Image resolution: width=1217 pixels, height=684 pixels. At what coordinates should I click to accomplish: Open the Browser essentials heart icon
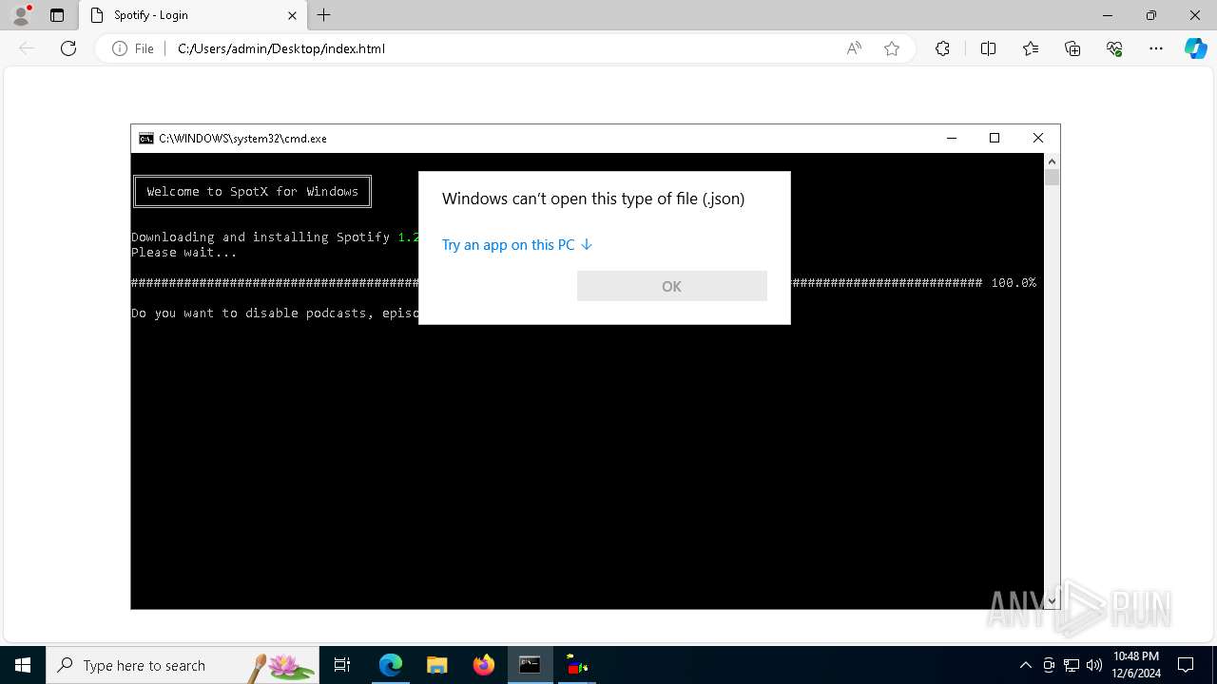point(1114,48)
